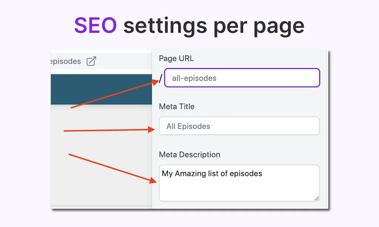379x227 pixels.
Task: Click the settings panel's blank area below Meta Description
Action: pyautogui.click(x=239, y=205)
